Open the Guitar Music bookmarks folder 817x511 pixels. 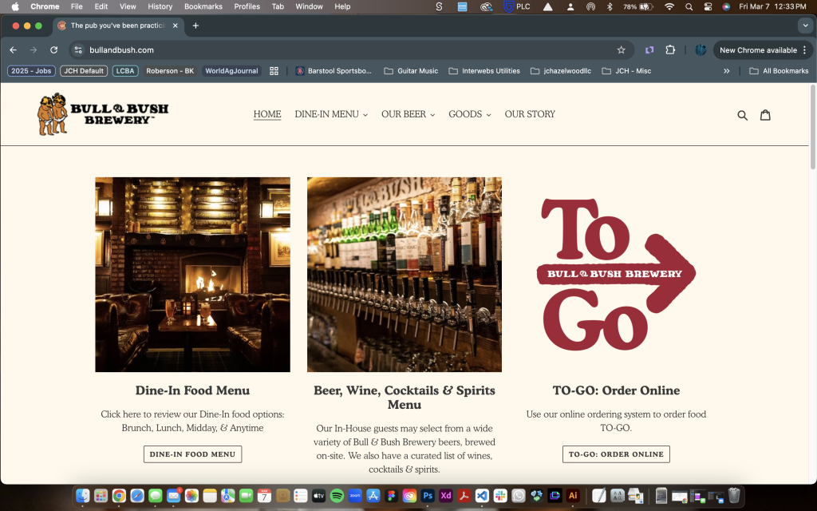pyautogui.click(x=411, y=71)
